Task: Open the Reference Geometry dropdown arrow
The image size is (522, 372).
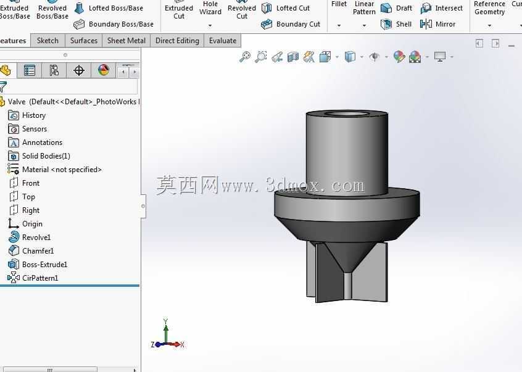Action: pyautogui.click(x=489, y=25)
